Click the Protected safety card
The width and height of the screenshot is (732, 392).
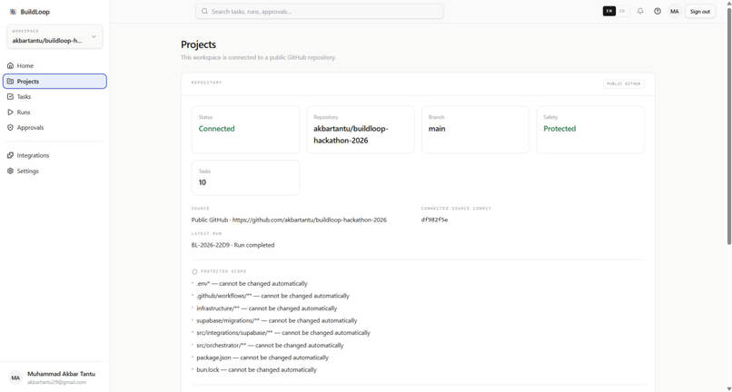click(x=590, y=129)
